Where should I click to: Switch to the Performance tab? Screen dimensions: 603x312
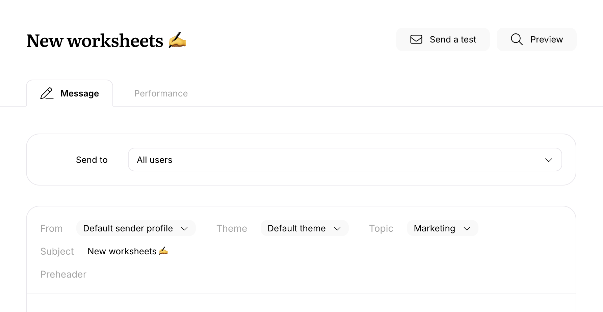tap(161, 93)
